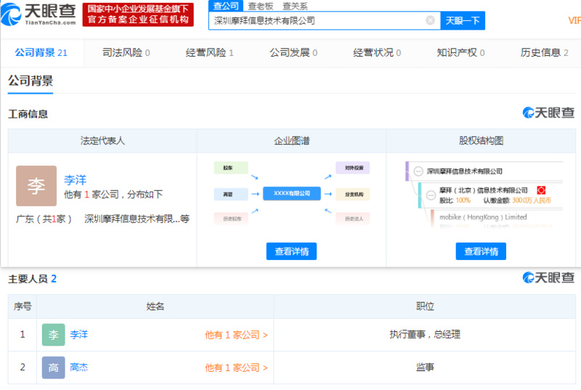Open the TianYanCha logo homepage

38,14
